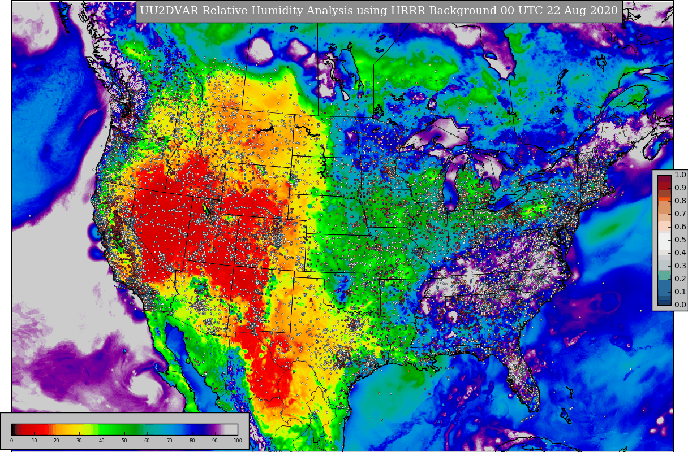
Task: Click the 0.7 label on the right colorbar
Action: coord(680,214)
